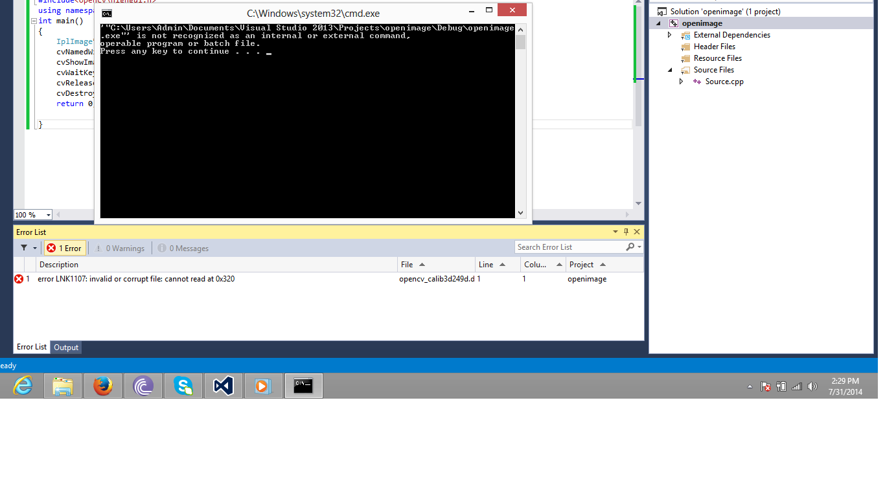The width and height of the screenshot is (885, 497).
Task: Open the media player taskbar icon
Action: (x=264, y=386)
